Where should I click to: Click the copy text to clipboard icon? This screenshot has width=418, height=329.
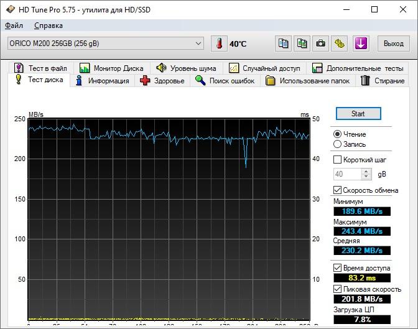coord(284,44)
